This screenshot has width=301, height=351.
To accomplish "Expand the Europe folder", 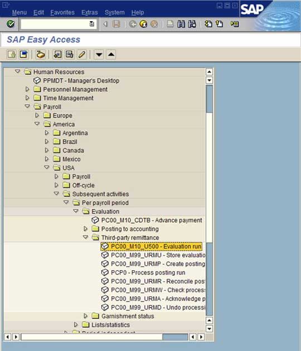I will [x=37, y=115].
